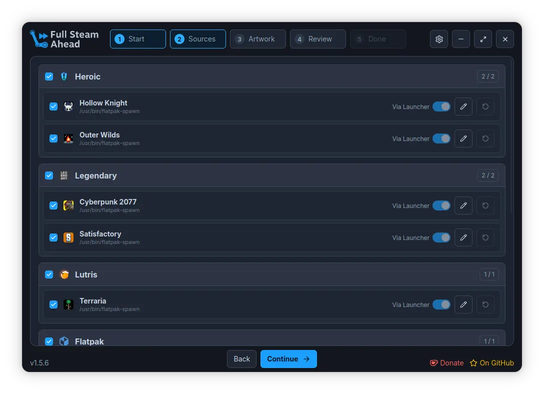Click the Back button
This screenshot has width=544, height=394.
click(x=242, y=359)
